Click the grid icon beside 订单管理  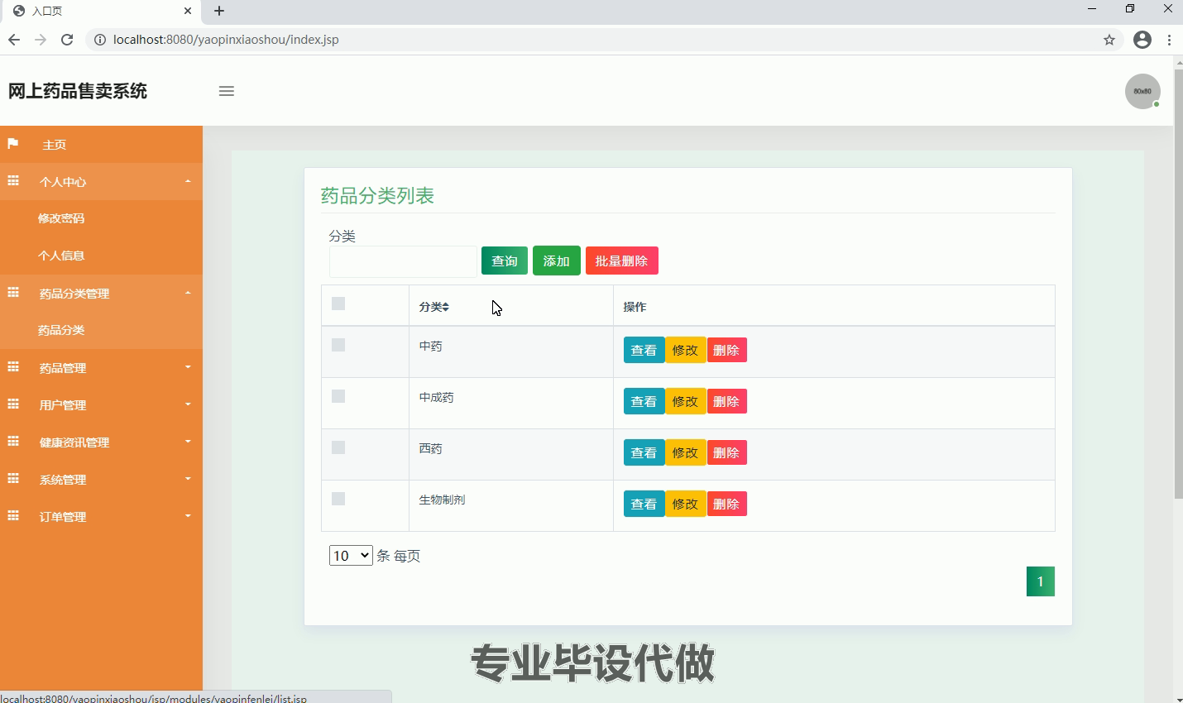click(12, 516)
